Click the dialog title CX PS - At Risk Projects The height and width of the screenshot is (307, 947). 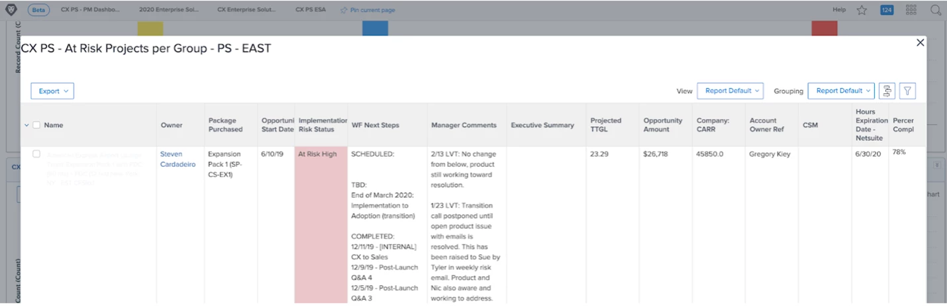click(x=146, y=48)
